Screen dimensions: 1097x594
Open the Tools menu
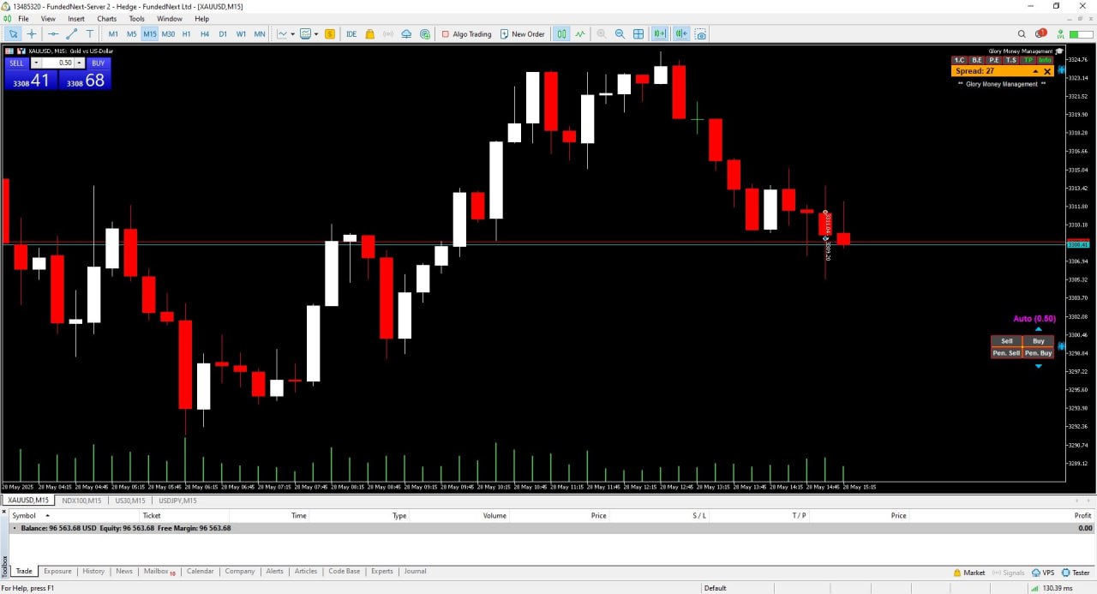tap(137, 19)
